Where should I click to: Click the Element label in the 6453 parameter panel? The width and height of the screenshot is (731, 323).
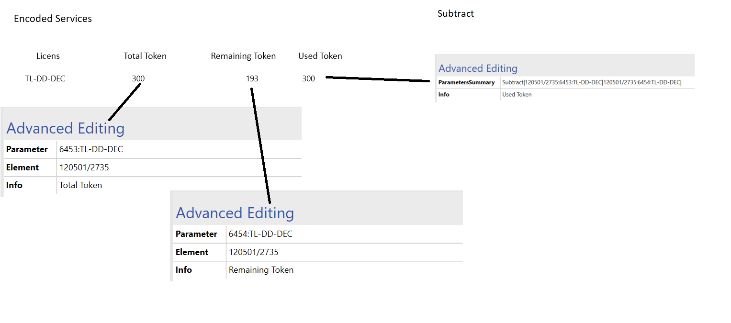click(22, 167)
